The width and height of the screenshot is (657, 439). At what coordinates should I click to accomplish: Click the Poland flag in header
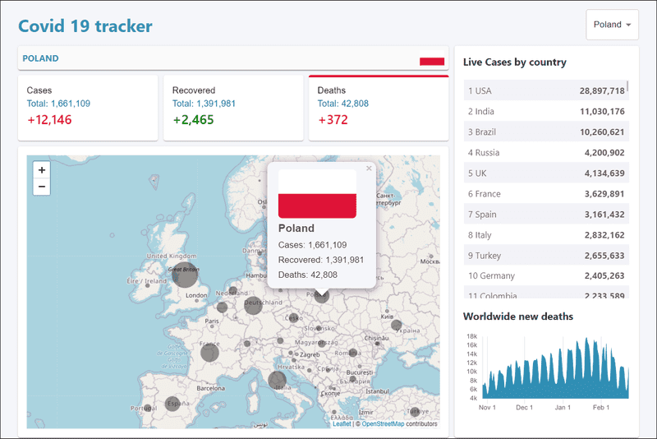(431, 61)
